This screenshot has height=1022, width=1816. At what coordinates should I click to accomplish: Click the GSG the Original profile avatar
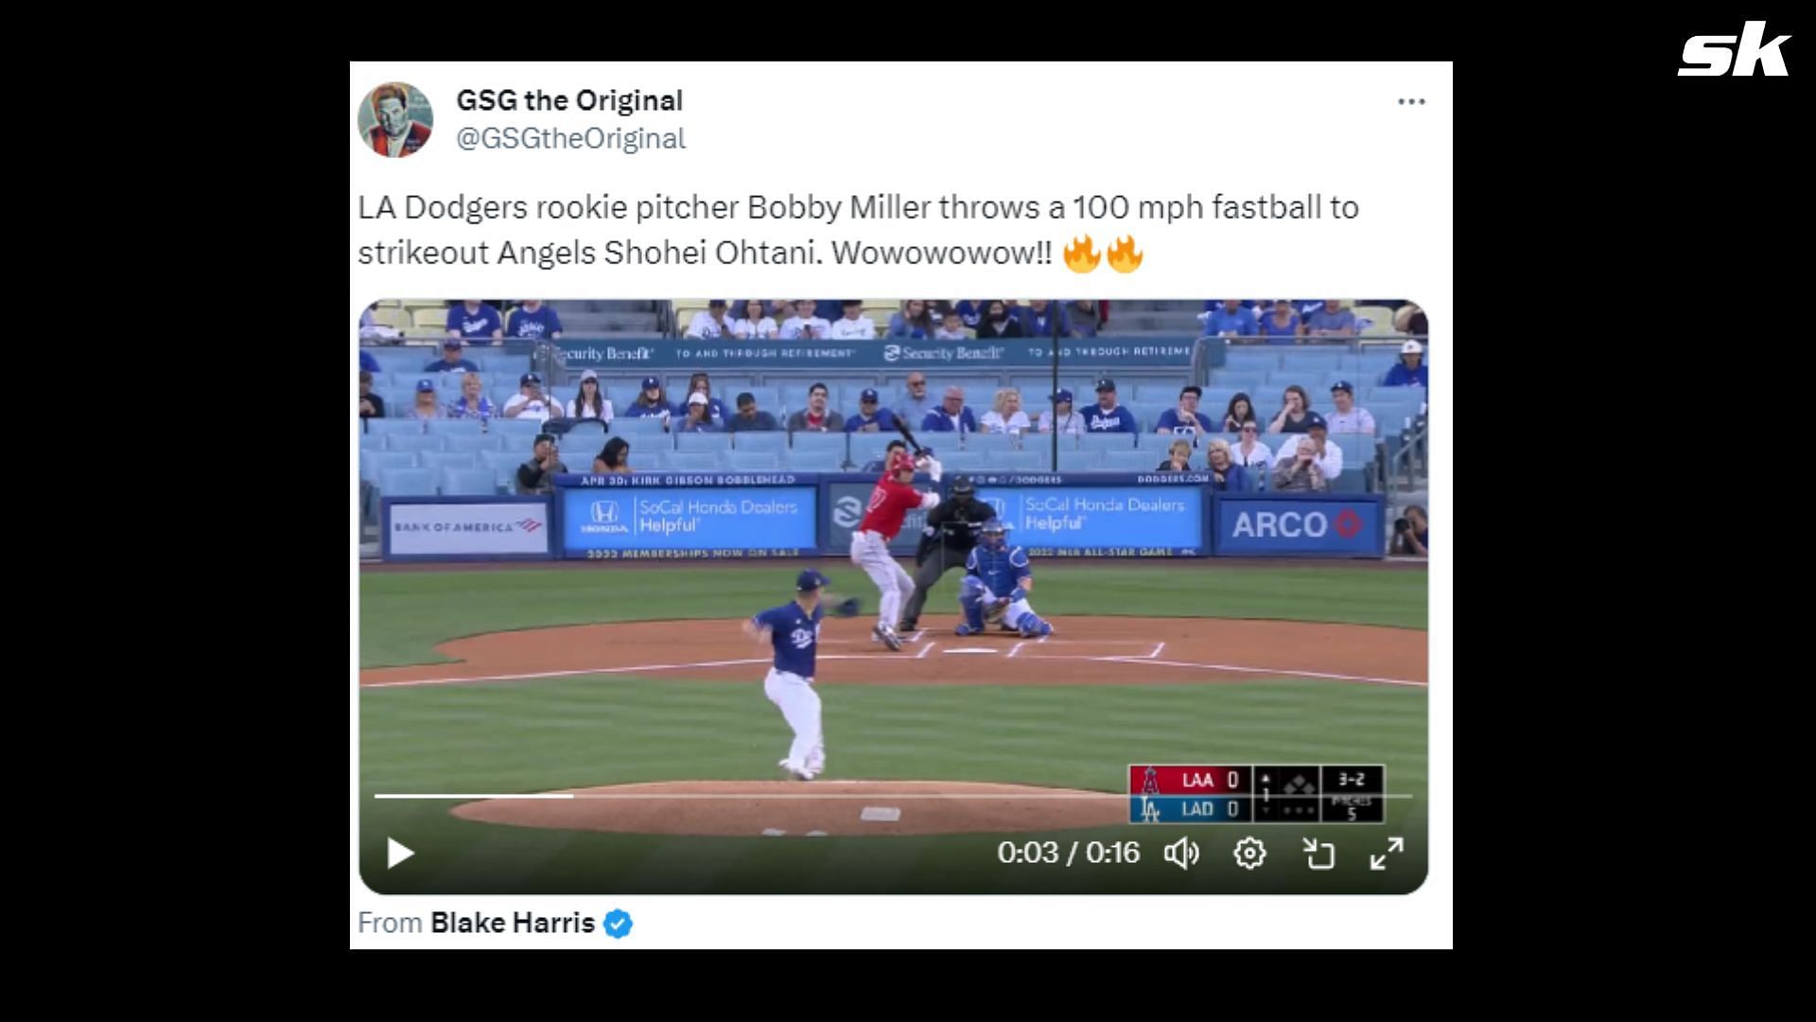pyautogui.click(x=395, y=119)
